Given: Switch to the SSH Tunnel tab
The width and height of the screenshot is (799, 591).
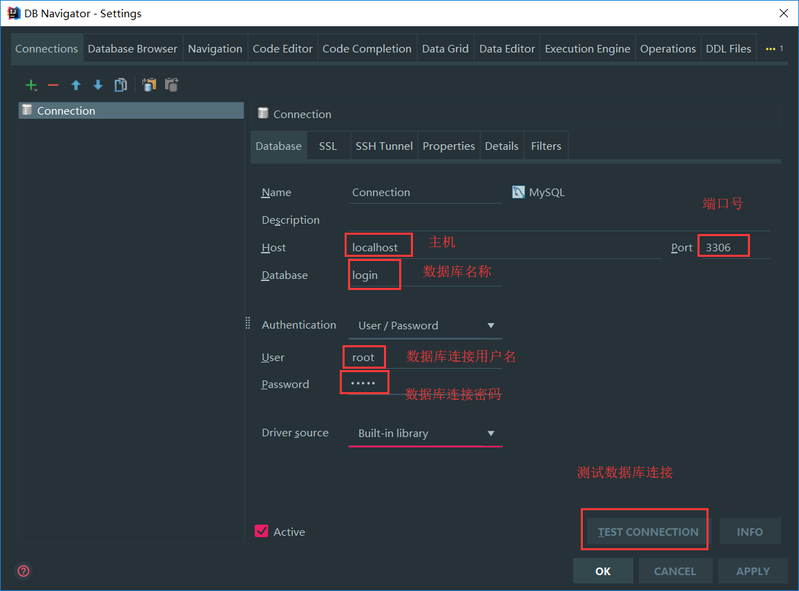Looking at the screenshot, I should pyautogui.click(x=384, y=146).
